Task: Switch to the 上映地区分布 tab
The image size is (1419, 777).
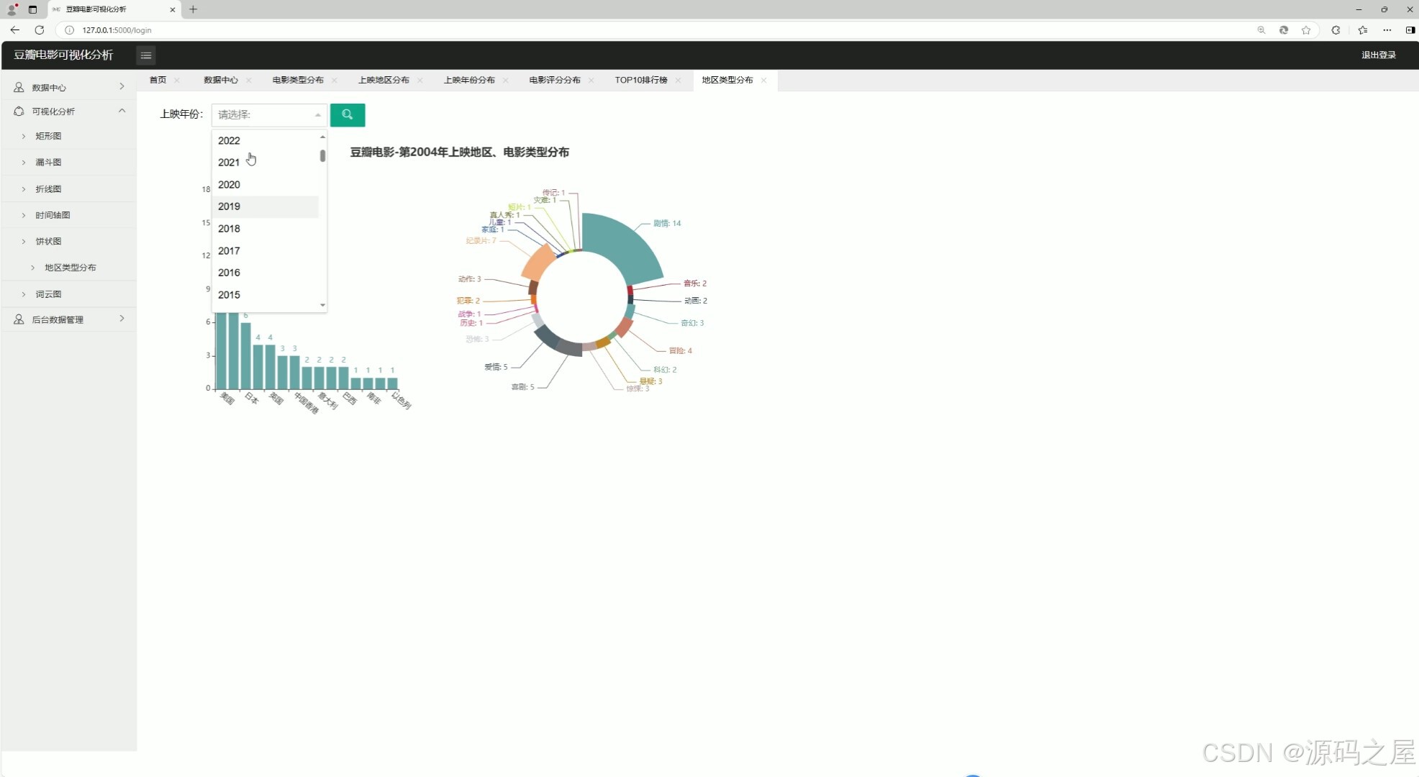Action: [384, 80]
